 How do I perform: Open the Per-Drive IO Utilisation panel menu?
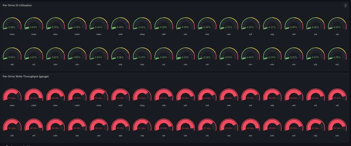click(x=346, y=5)
